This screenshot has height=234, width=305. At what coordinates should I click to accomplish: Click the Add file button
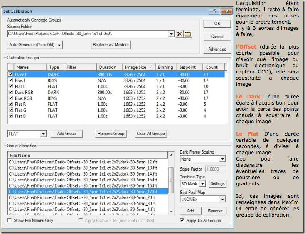pos(191,211)
